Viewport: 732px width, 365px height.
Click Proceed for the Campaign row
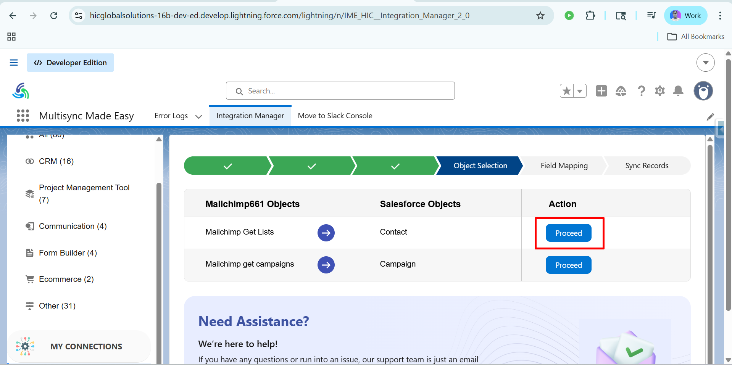[x=569, y=265]
